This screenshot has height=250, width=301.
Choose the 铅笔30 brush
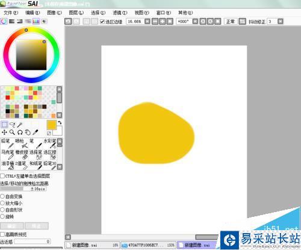pos(50,166)
